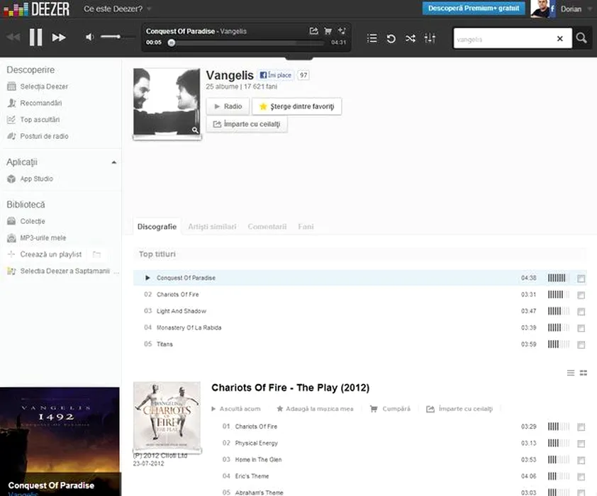This screenshot has height=496, width=597.
Task: Click the new folder icon beside playlist
Action: pos(96,254)
